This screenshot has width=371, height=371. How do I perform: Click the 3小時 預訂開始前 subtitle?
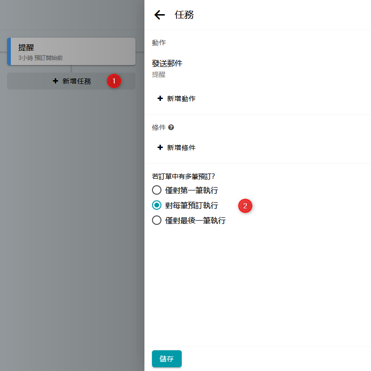tap(41, 58)
